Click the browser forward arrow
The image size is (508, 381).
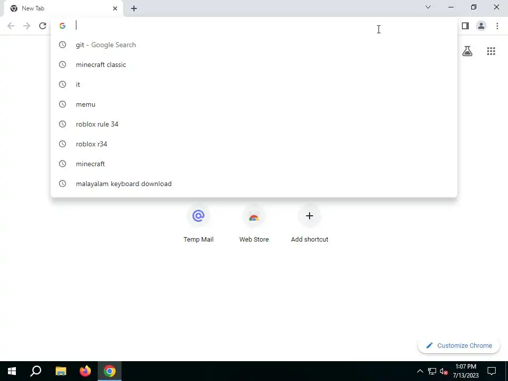[x=27, y=26]
